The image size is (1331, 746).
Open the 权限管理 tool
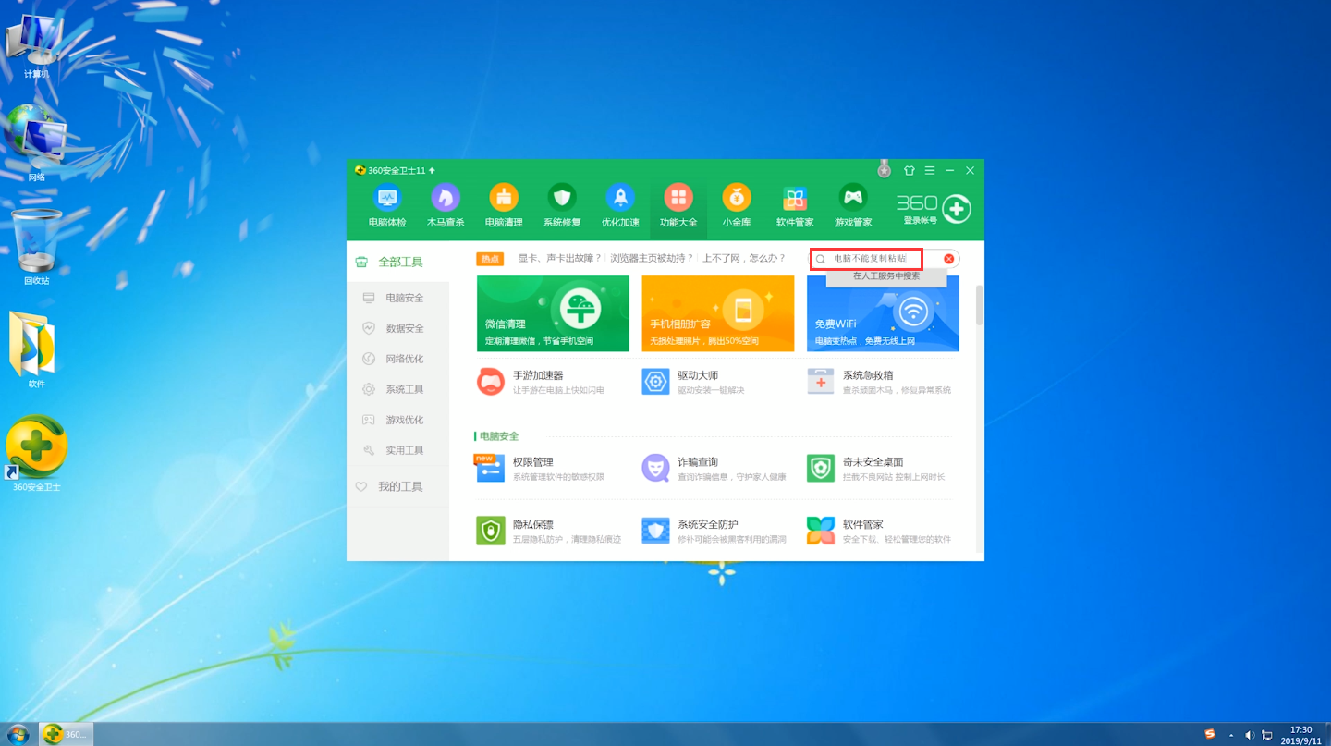coord(541,469)
